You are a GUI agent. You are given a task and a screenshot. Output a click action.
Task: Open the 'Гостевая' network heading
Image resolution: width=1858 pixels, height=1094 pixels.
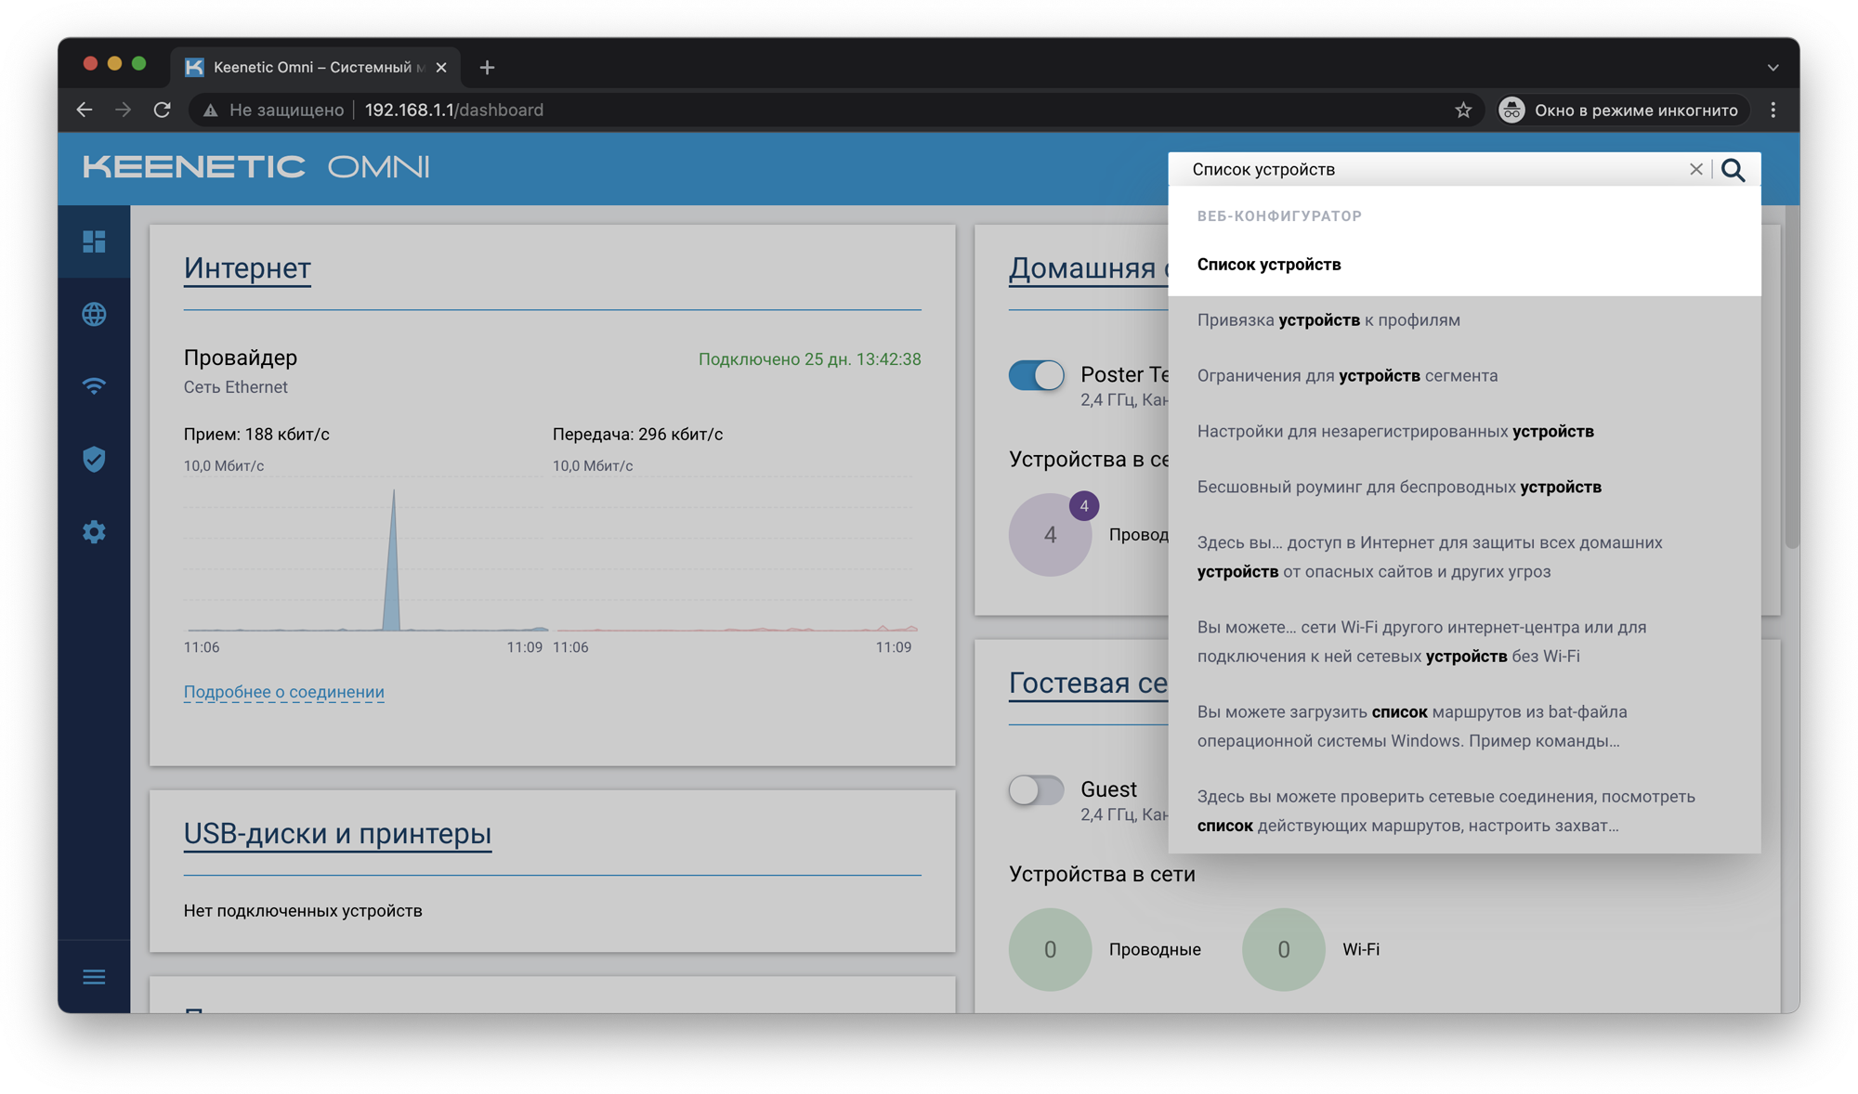[x=1087, y=683]
